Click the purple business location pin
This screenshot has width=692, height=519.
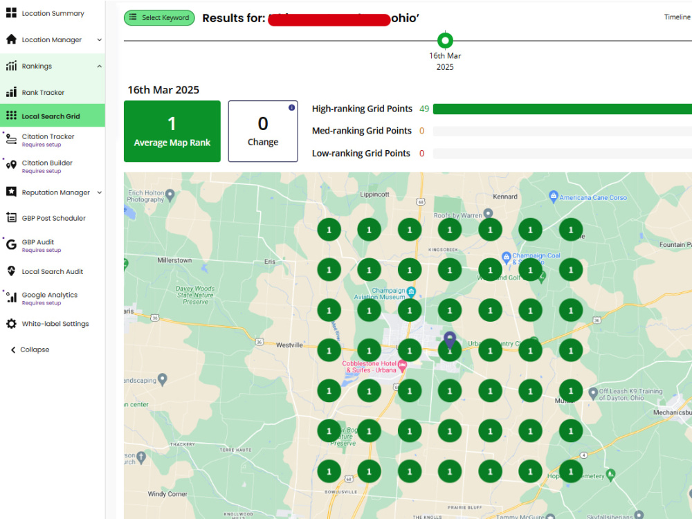(449, 340)
